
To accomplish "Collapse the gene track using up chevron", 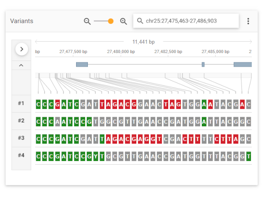I will pos(21,65).
